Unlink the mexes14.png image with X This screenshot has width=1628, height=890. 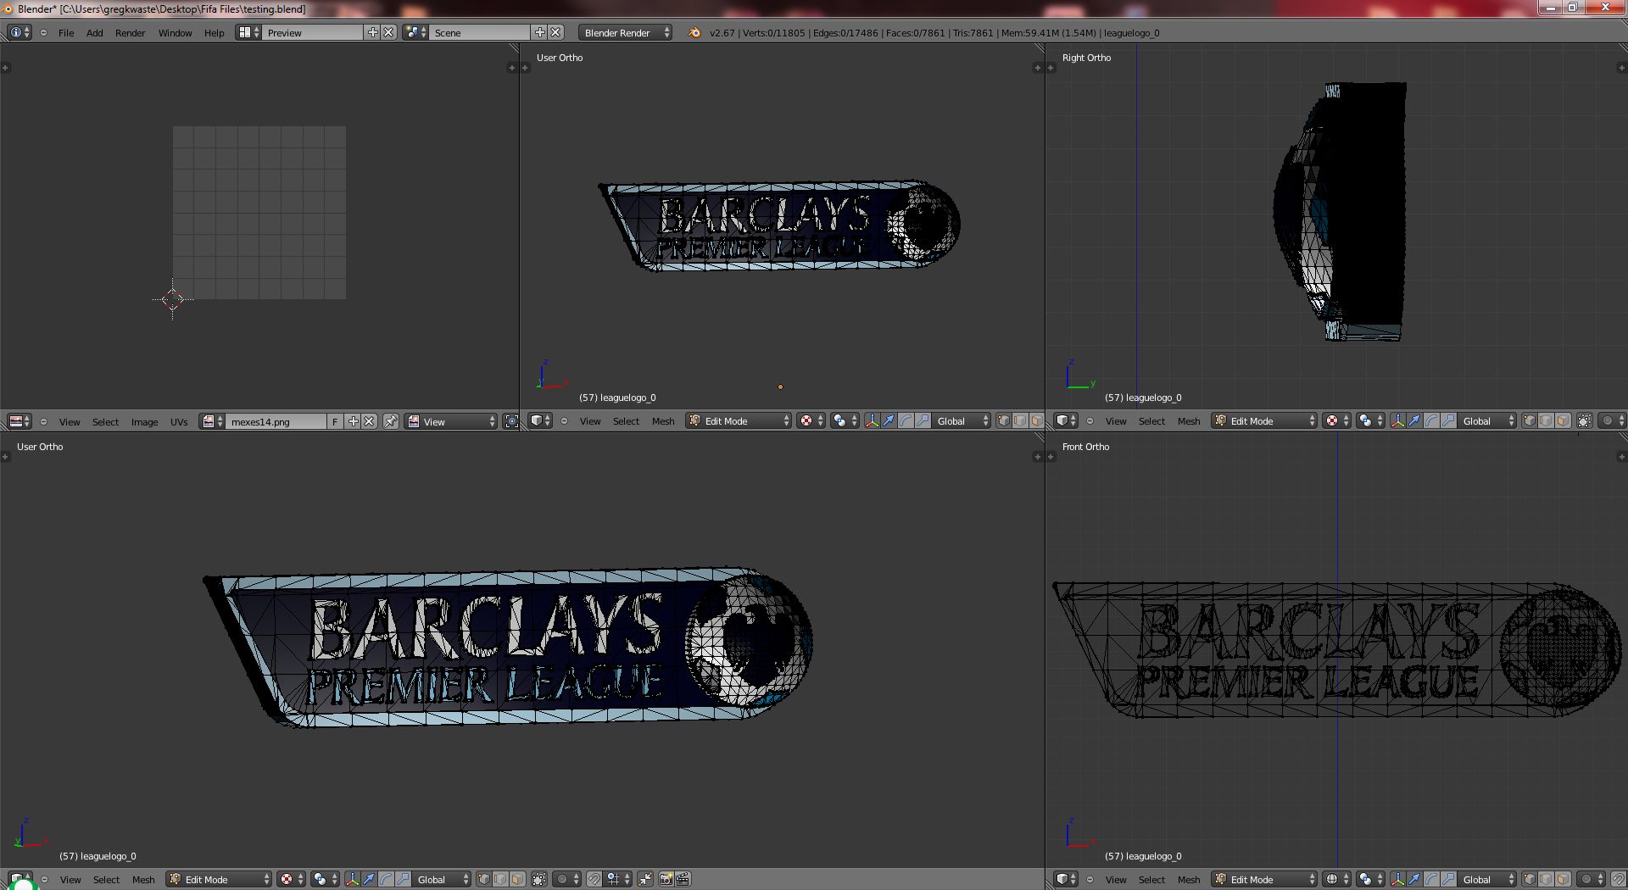[369, 421]
